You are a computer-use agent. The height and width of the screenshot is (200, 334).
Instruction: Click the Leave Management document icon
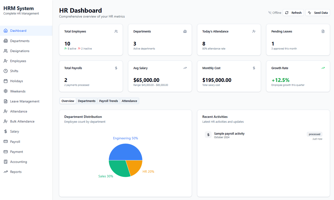pyautogui.click(x=5, y=101)
